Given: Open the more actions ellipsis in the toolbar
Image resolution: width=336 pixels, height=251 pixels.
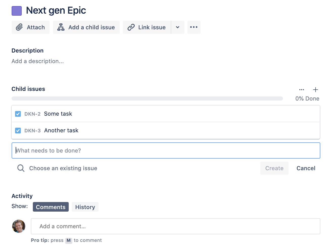Looking at the screenshot, I should point(194,27).
